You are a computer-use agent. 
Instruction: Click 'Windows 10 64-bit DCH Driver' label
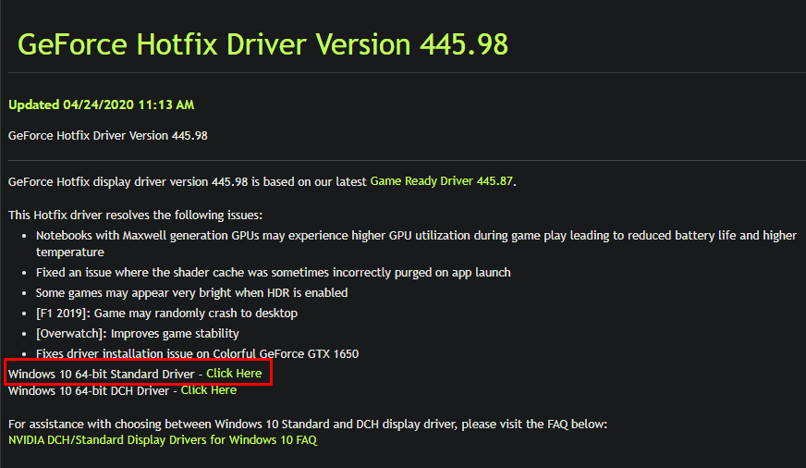(89, 391)
